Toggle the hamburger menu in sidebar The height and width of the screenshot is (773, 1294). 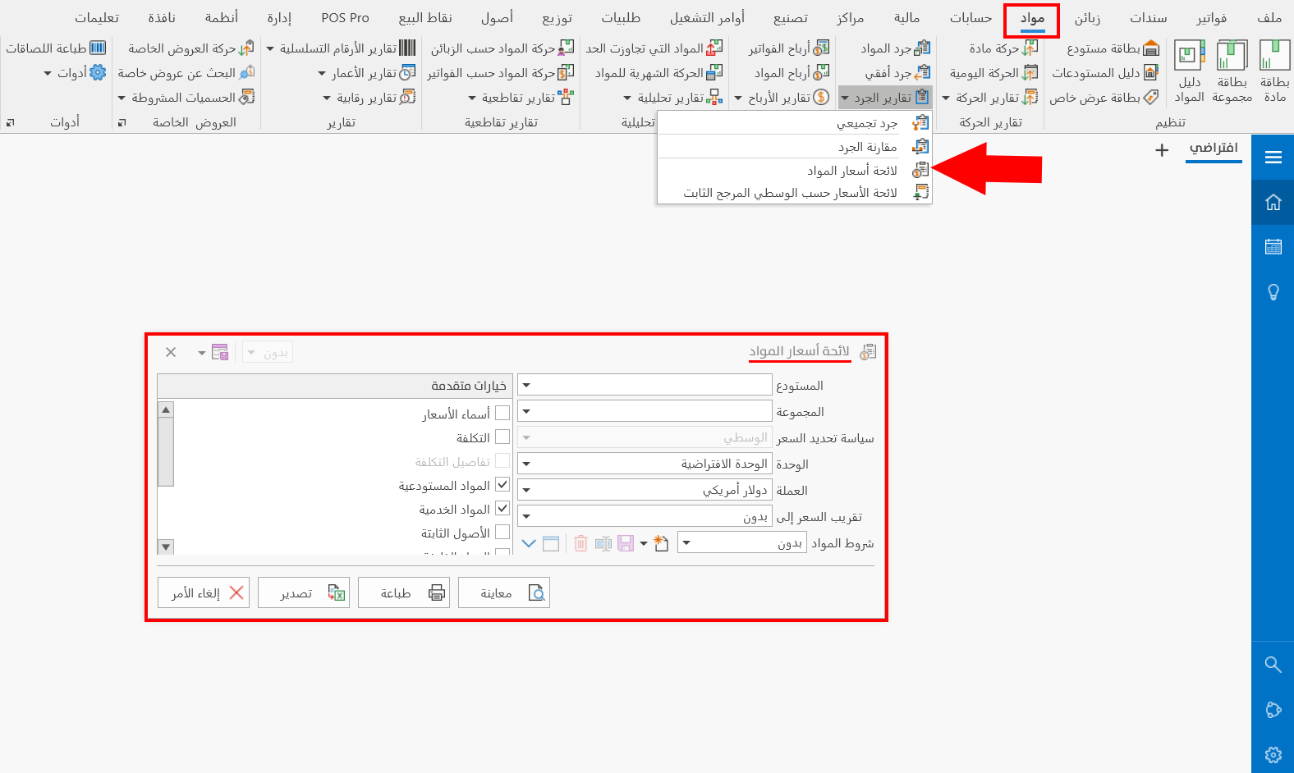[x=1273, y=158]
